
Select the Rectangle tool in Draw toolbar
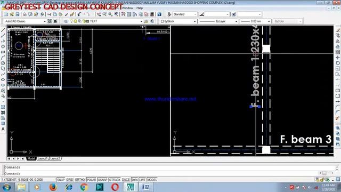[3, 52]
